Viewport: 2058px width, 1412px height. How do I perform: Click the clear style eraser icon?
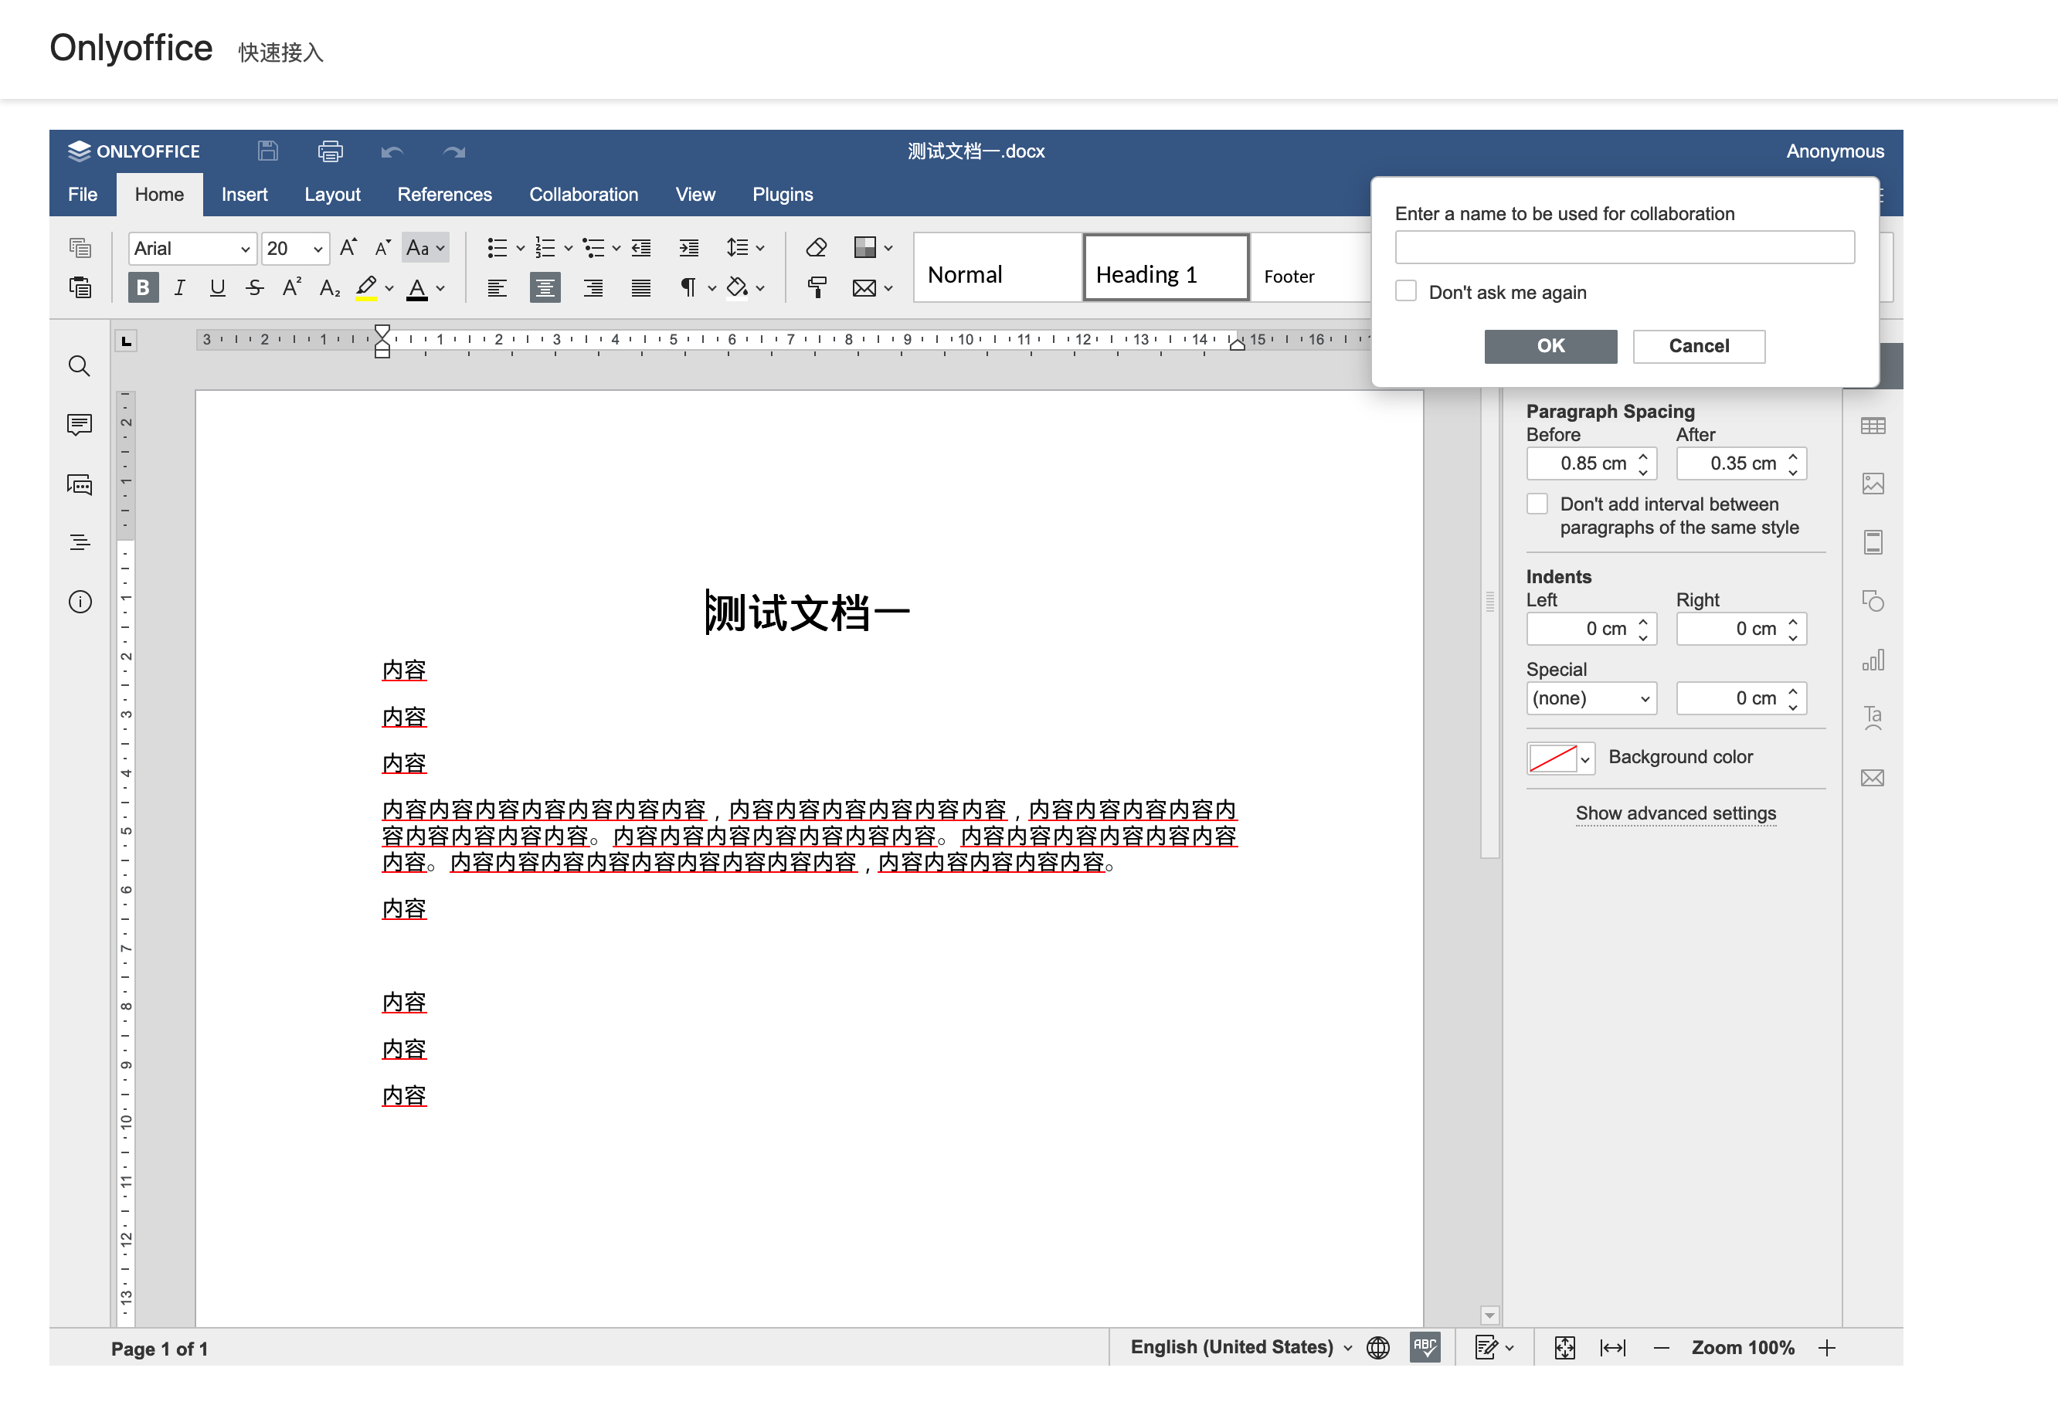point(817,248)
